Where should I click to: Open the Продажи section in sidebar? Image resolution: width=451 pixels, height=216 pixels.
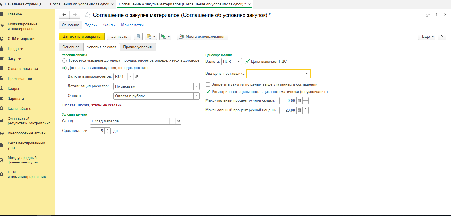(15, 49)
